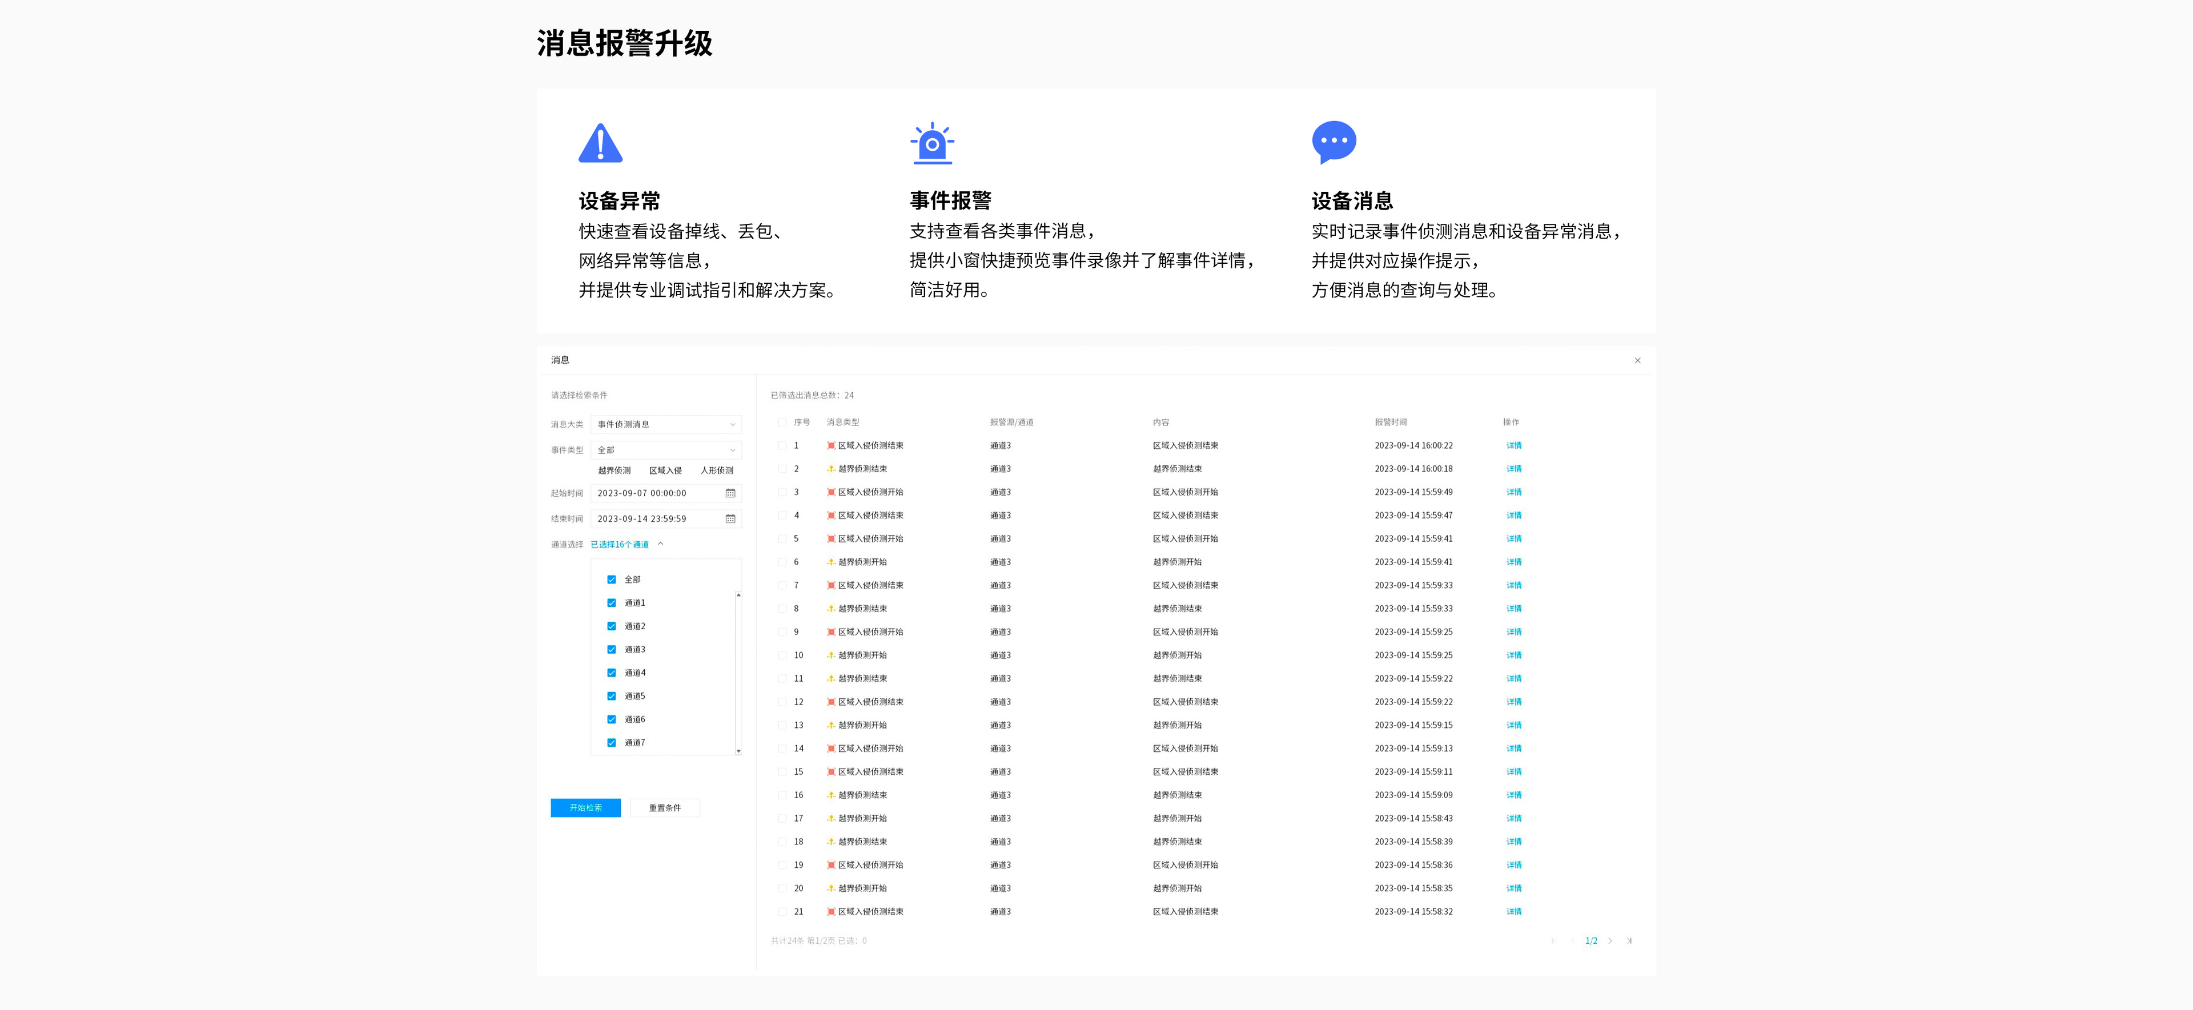The width and height of the screenshot is (2193, 1010).
Task: Open the start time calendar picker icon
Action: coord(730,493)
